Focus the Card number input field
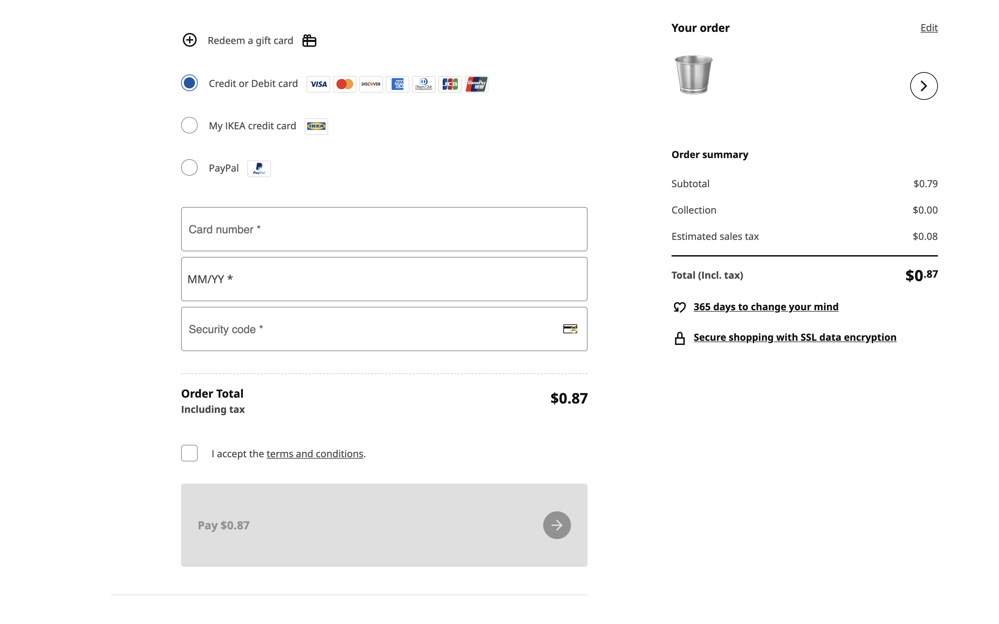 (x=384, y=229)
